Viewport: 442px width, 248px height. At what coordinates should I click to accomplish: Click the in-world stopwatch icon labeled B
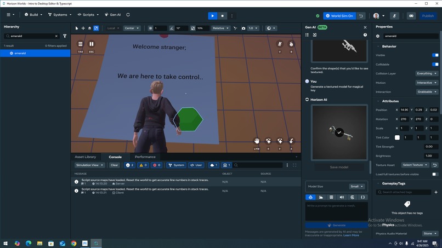291,44
